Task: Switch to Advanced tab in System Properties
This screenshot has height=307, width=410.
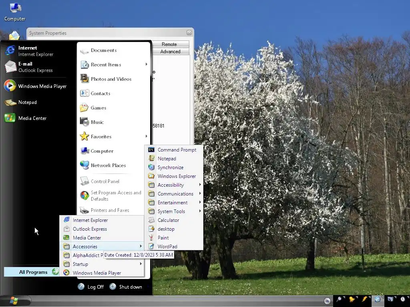Action: pyautogui.click(x=170, y=52)
